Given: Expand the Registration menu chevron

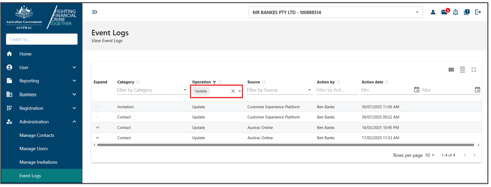Looking at the screenshot, I should 74,108.
